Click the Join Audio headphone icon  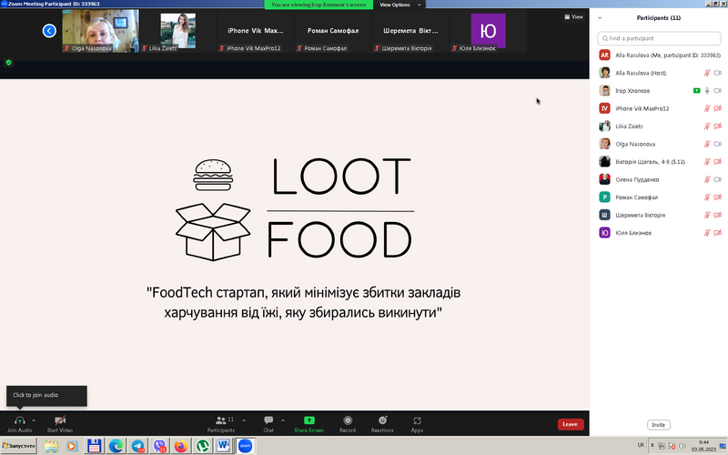[x=19, y=420]
